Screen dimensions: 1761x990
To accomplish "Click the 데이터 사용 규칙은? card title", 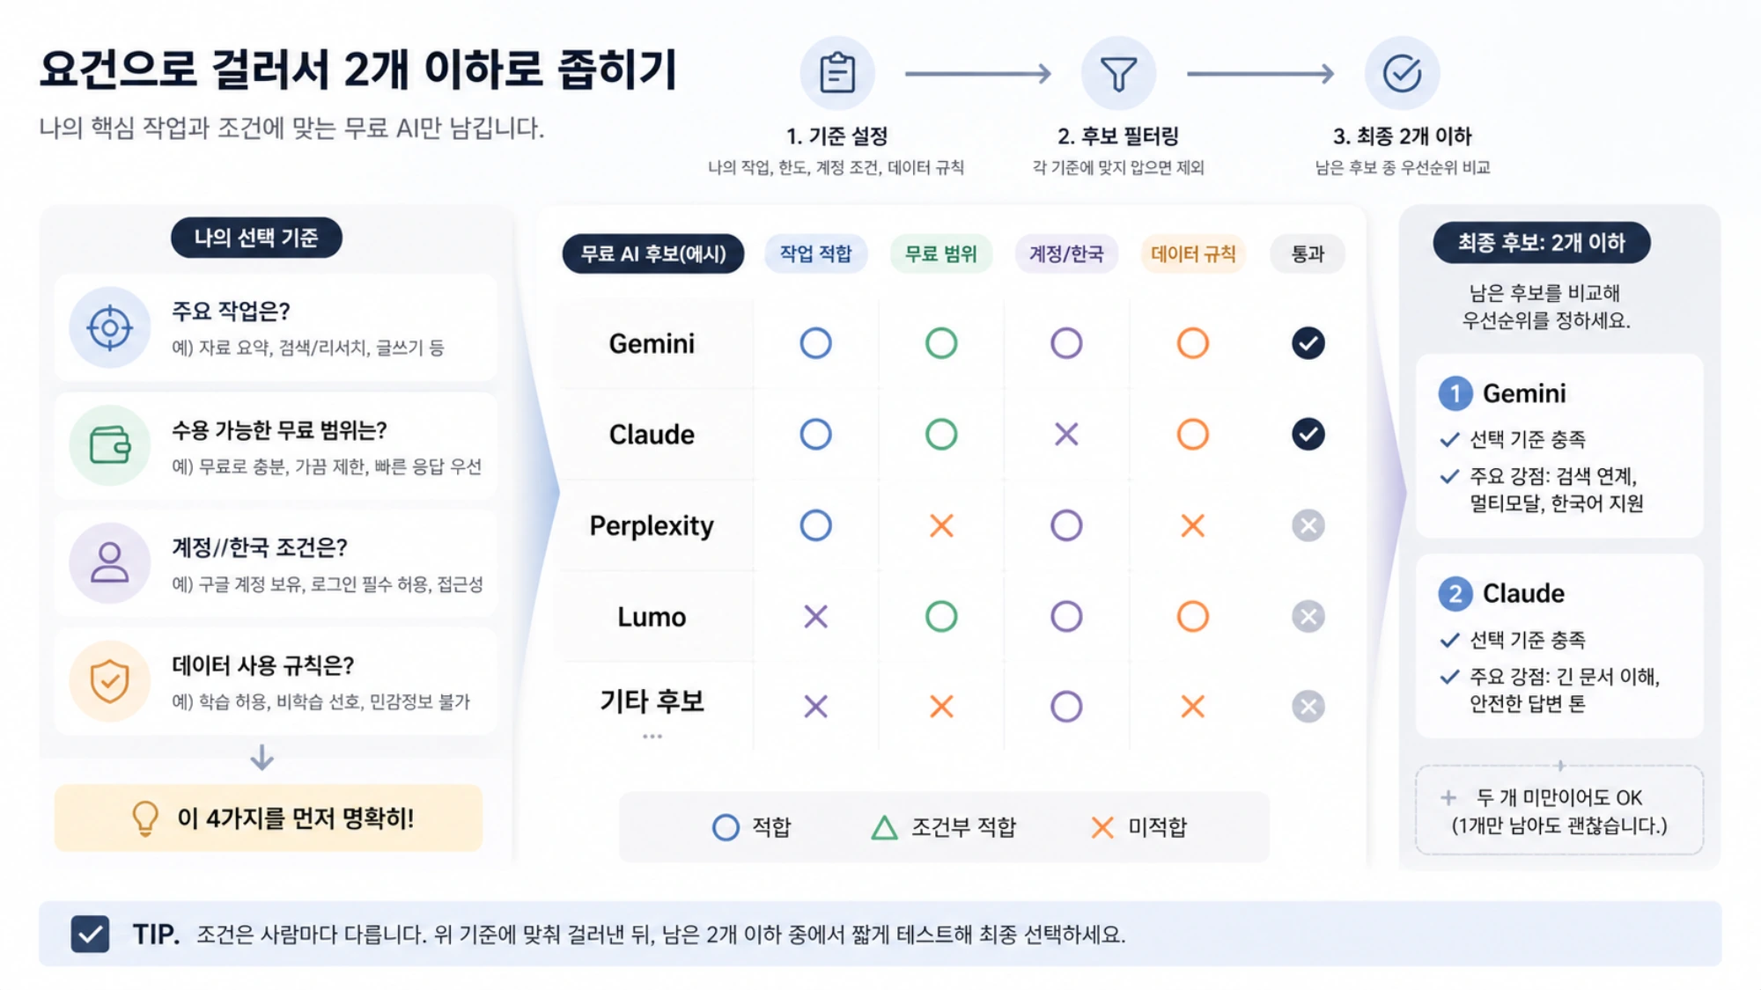I will [262, 666].
